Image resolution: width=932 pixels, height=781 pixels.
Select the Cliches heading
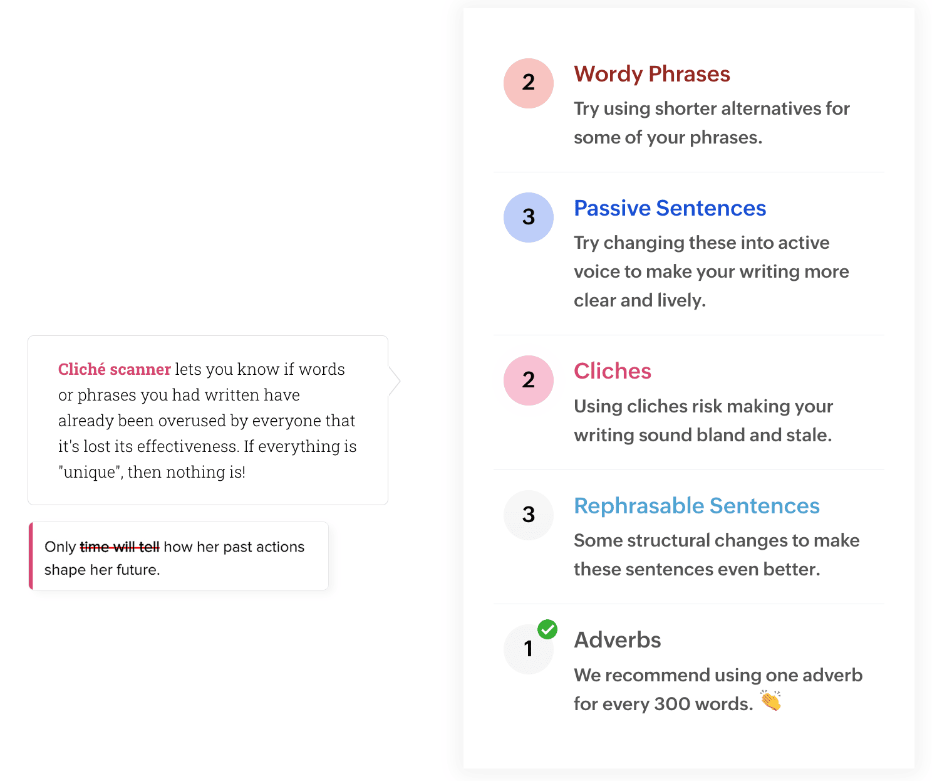(x=613, y=371)
